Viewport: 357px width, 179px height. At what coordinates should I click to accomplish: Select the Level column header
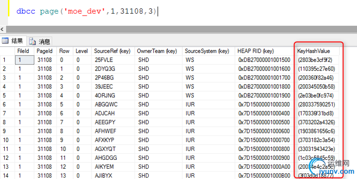pyautogui.click(x=82, y=51)
